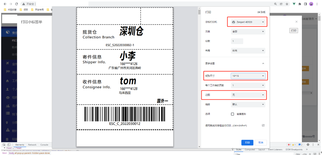322x155 pixels.
Task: Click the DevTools error count badge
Action: coord(289,144)
